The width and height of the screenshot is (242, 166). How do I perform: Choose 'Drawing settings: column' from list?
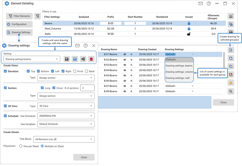coord(179,72)
